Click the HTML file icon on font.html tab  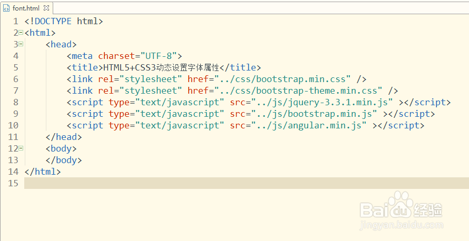pyautogui.click(x=6, y=8)
